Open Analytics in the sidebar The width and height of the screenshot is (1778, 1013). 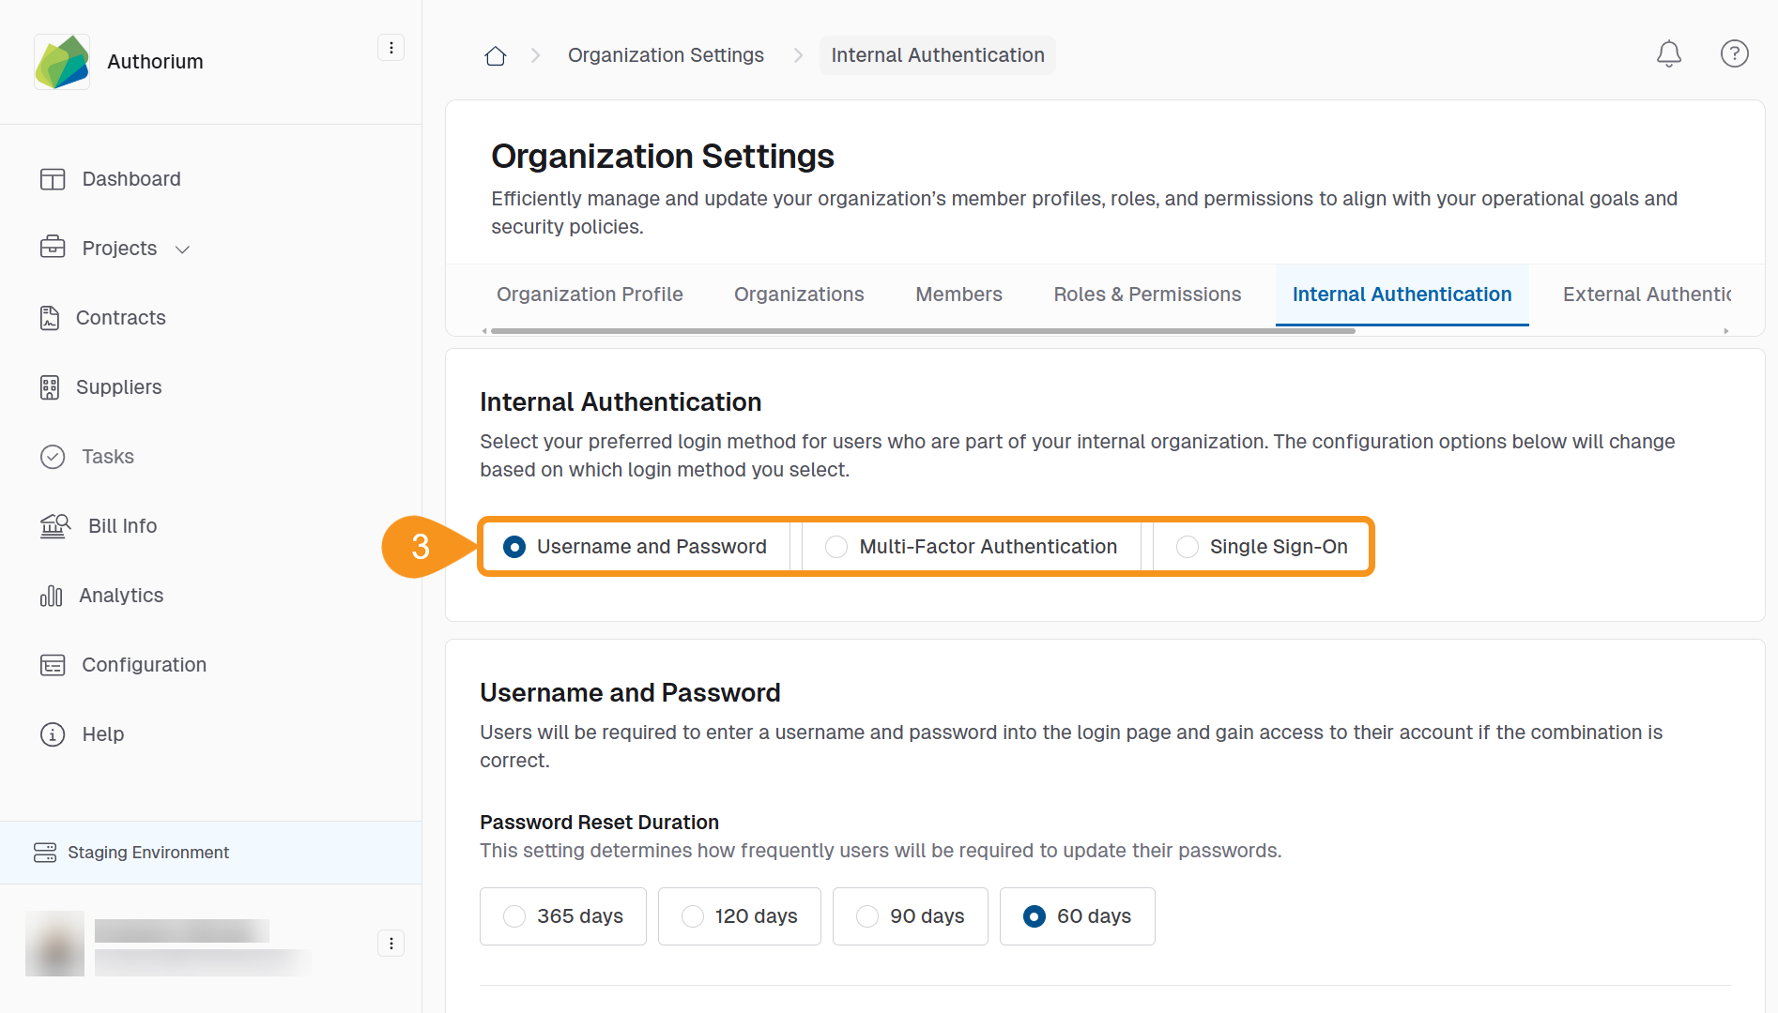(x=121, y=596)
